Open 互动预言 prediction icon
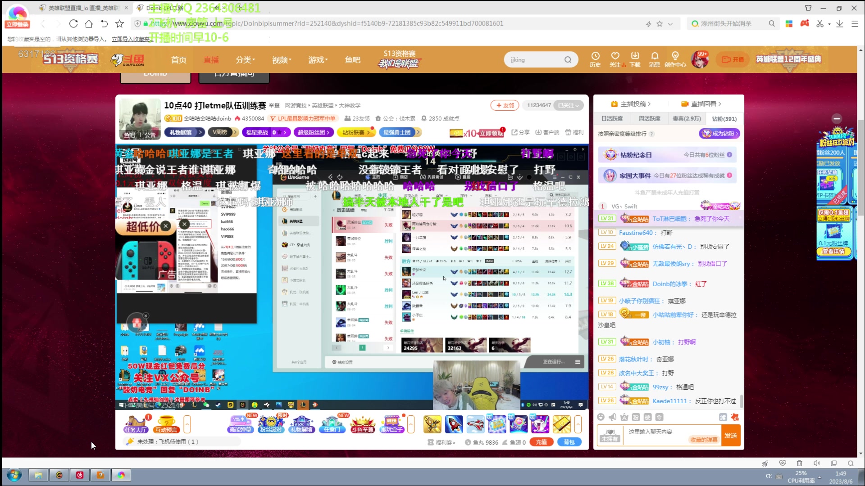Viewport: 865px width, 486px height. point(166,424)
